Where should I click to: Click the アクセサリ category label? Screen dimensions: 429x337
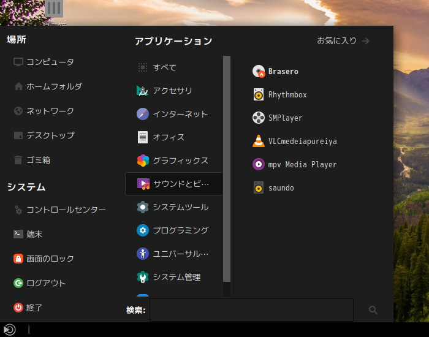click(x=172, y=91)
